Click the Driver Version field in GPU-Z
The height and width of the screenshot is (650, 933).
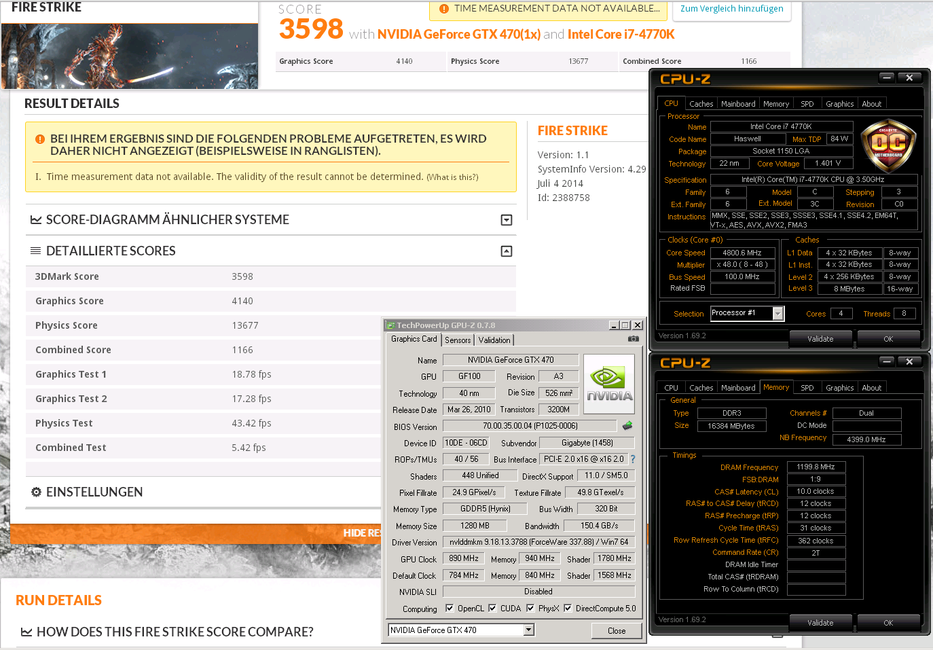(539, 542)
